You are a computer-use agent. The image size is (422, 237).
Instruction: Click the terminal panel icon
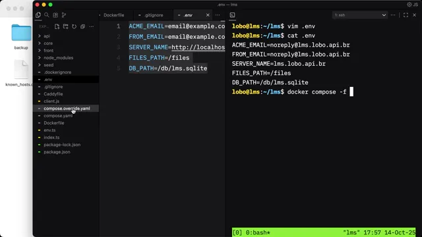(x=233, y=15)
